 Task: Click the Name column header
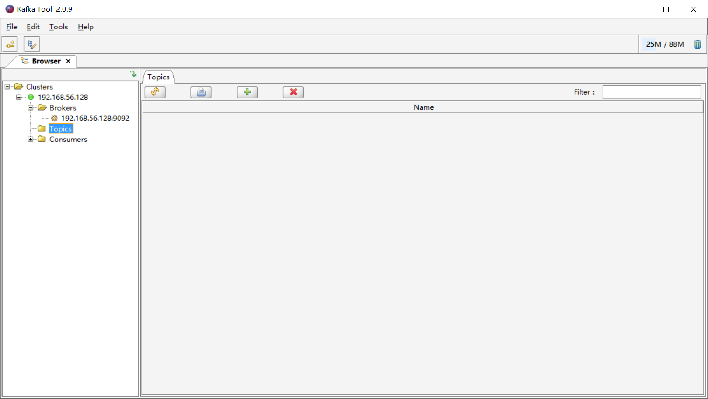423,107
